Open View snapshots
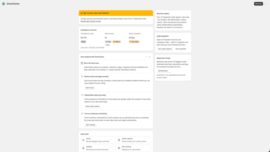The image size is (270, 152). 181,49
